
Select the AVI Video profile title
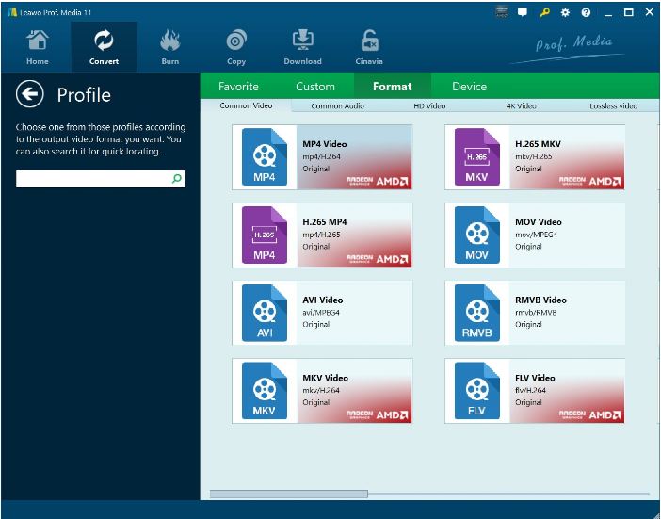(322, 300)
